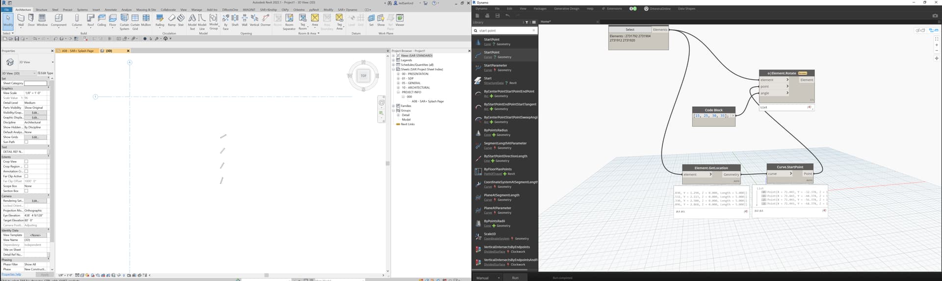Open the Annotate ribbon tab

click(111, 9)
